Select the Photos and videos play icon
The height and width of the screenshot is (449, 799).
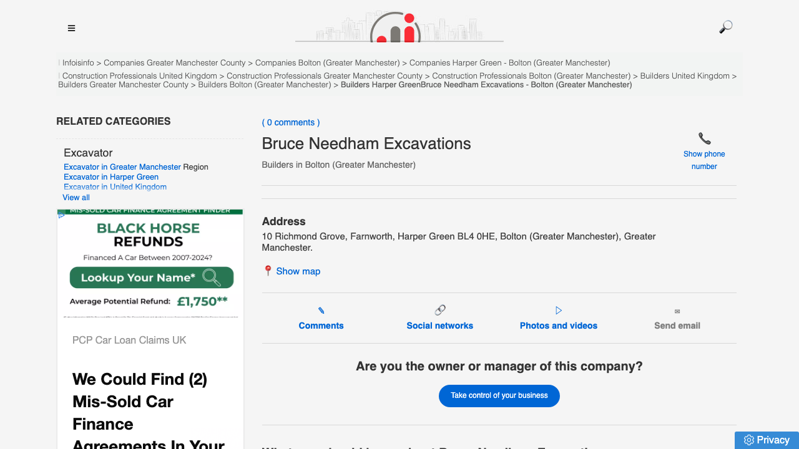[x=558, y=310]
